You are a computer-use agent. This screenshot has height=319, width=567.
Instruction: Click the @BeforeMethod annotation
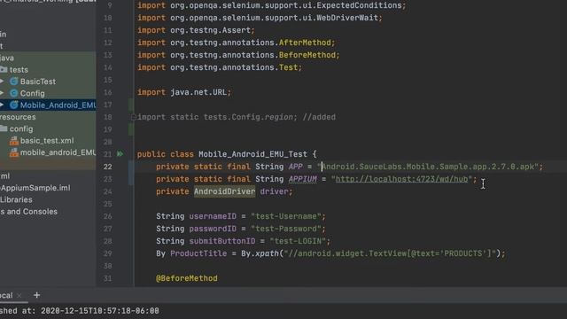(187, 278)
